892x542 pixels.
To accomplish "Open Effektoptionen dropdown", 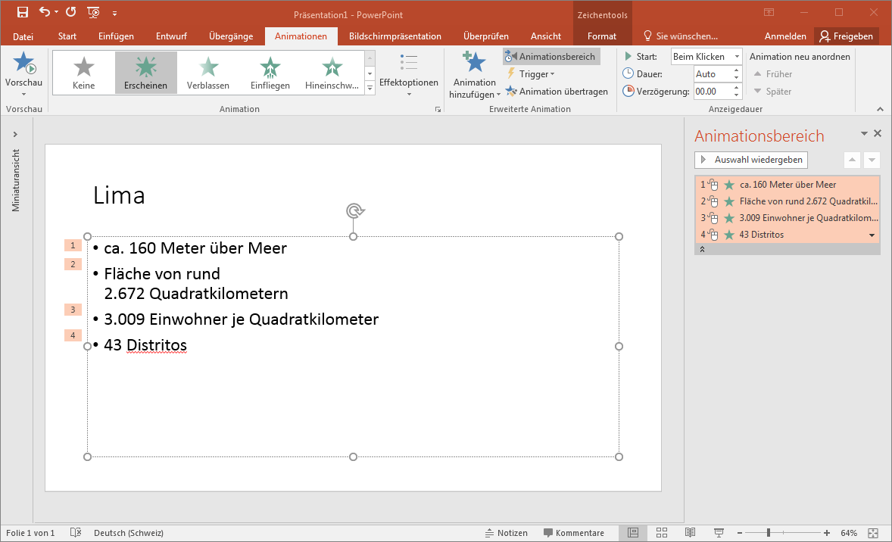I will [408, 74].
